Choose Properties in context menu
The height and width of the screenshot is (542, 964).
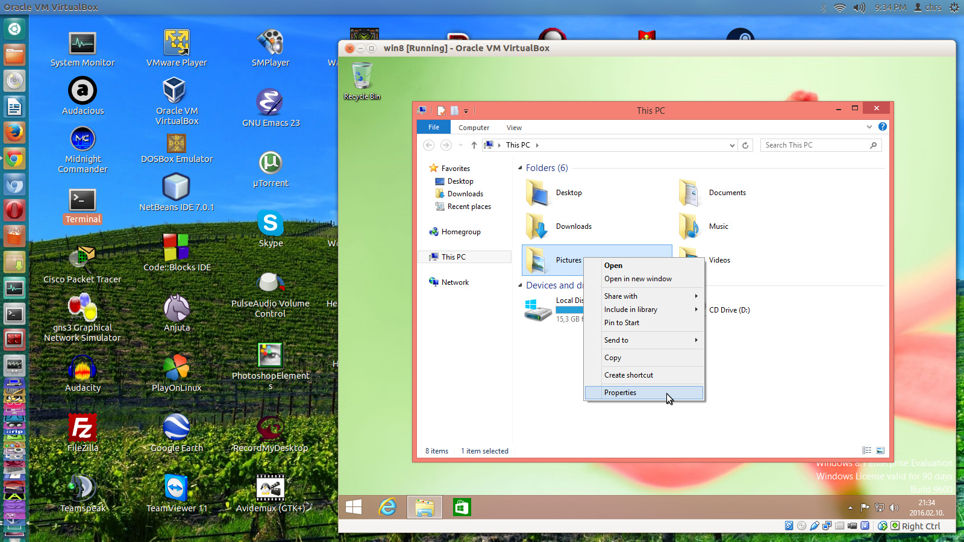click(x=643, y=393)
